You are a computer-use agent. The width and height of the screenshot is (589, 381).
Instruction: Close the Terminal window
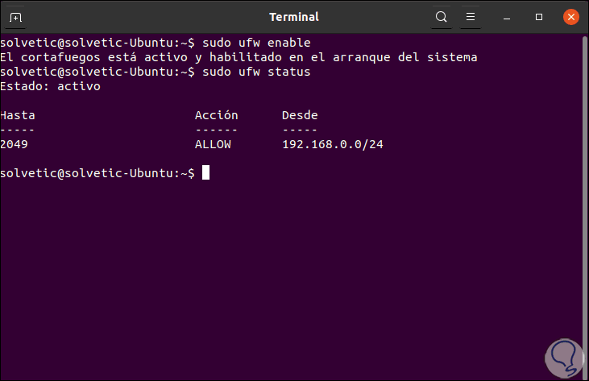570,17
